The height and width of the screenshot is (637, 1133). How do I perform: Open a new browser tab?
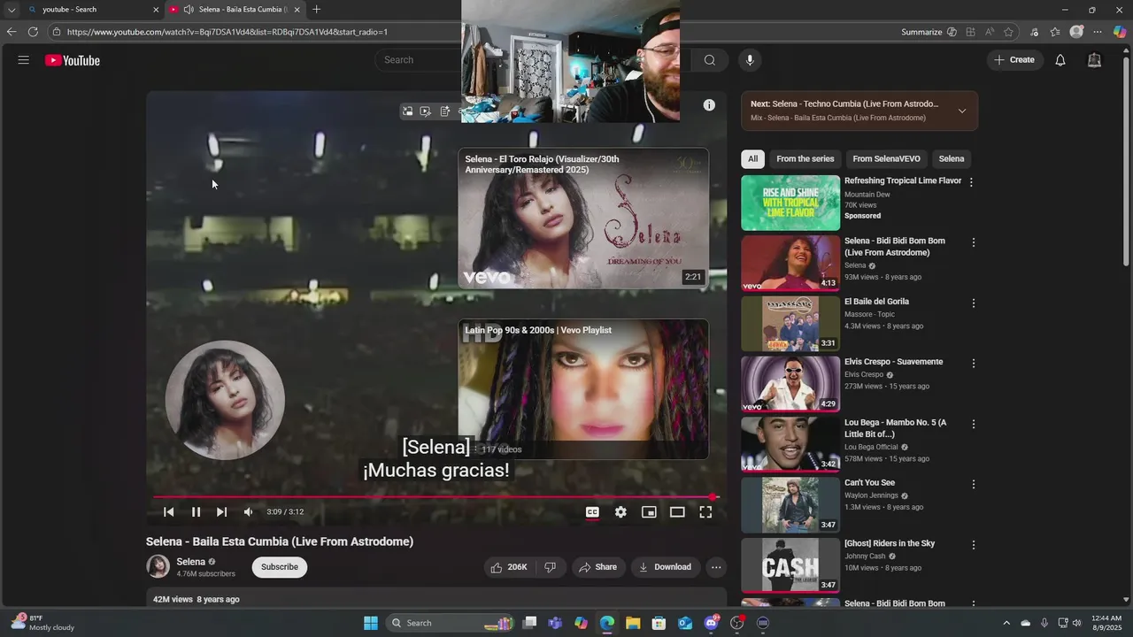[316, 10]
